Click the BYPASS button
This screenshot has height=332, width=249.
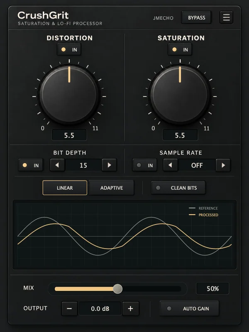tap(196, 17)
